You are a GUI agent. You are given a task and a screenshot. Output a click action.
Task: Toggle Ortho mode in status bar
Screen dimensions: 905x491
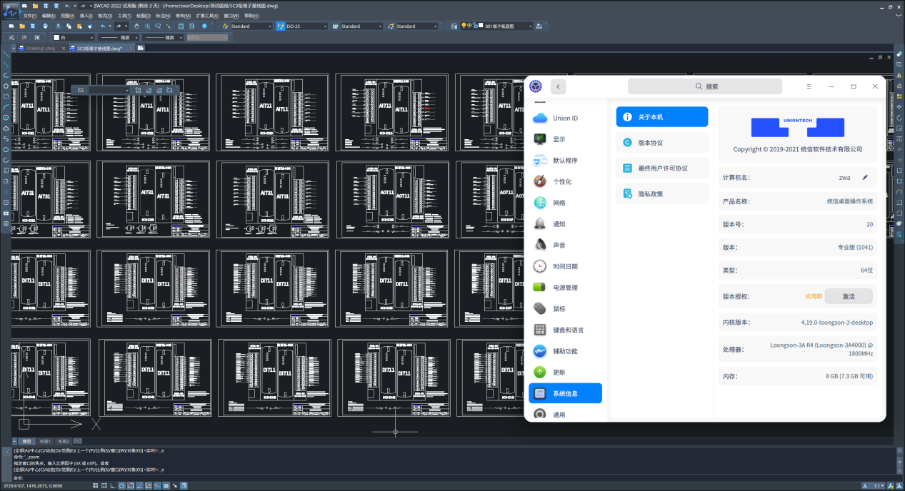click(113, 485)
